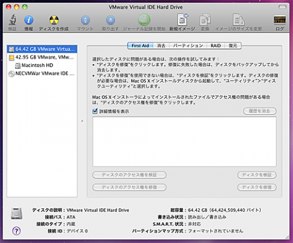Screen dimensions: 293x243
Task: Click the 履歴を消去 (Clear History) button
Action: pos(260,111)
